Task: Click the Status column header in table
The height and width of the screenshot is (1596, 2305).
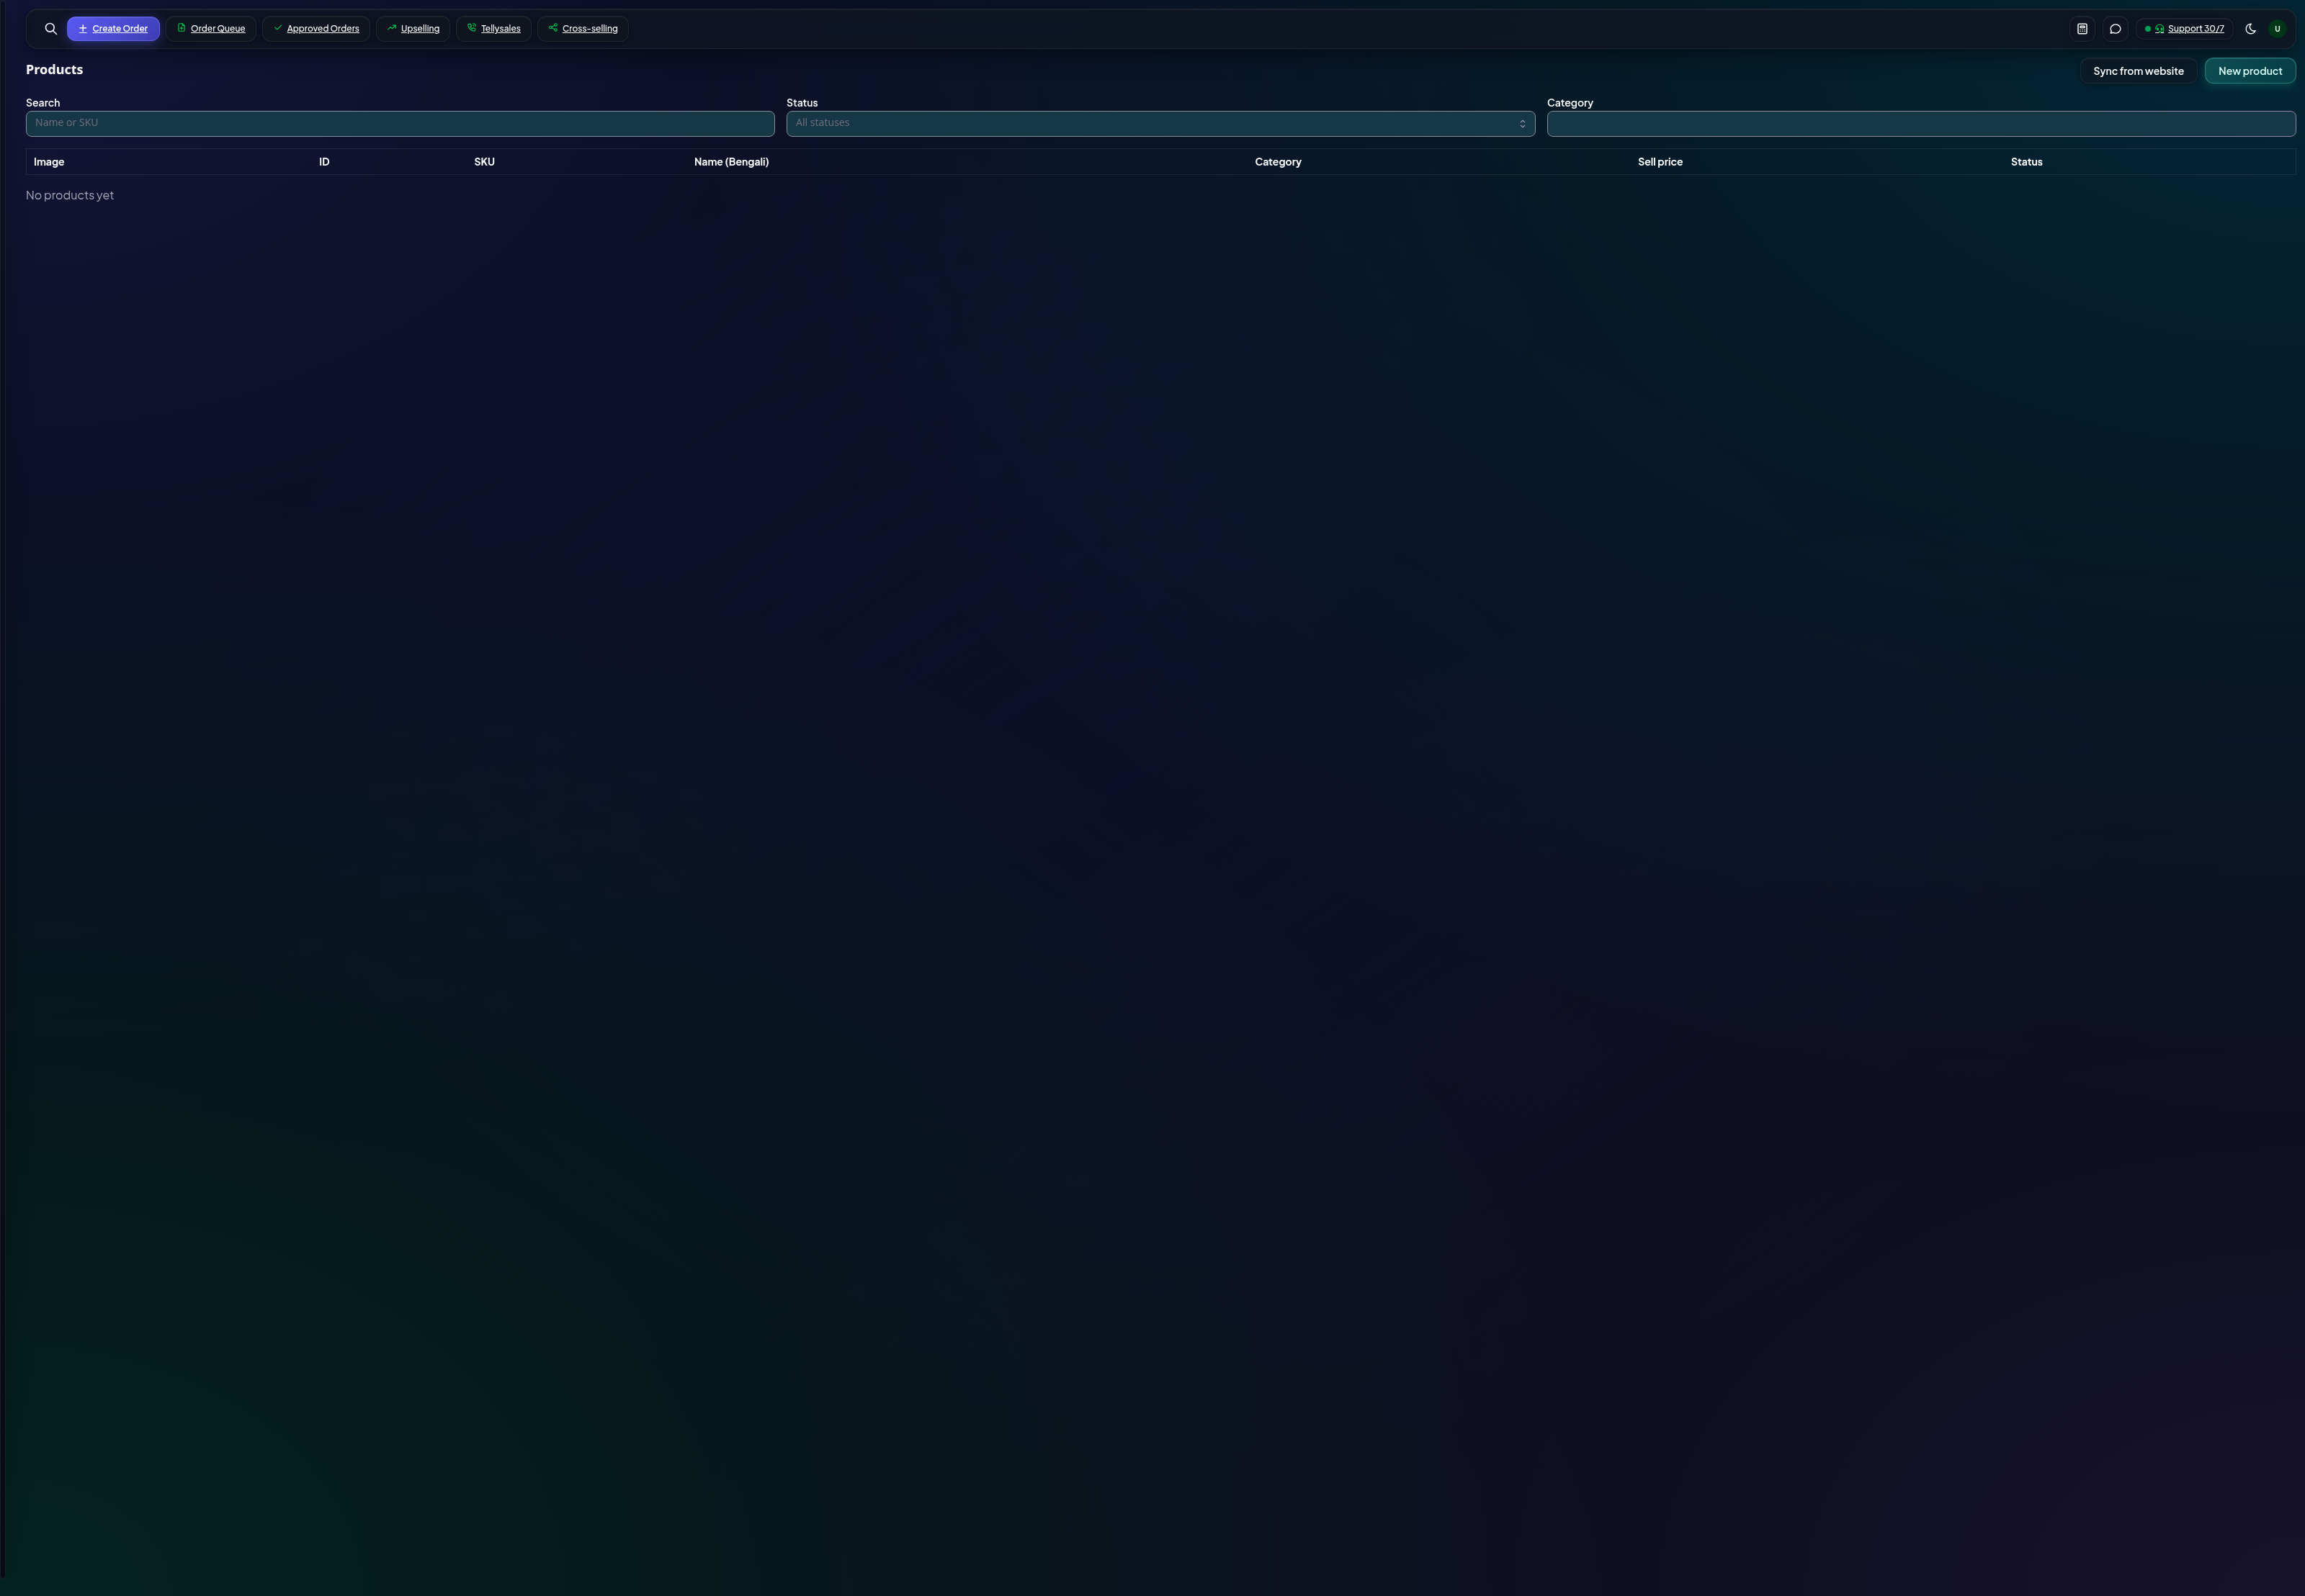Action: click(2026, 162)
